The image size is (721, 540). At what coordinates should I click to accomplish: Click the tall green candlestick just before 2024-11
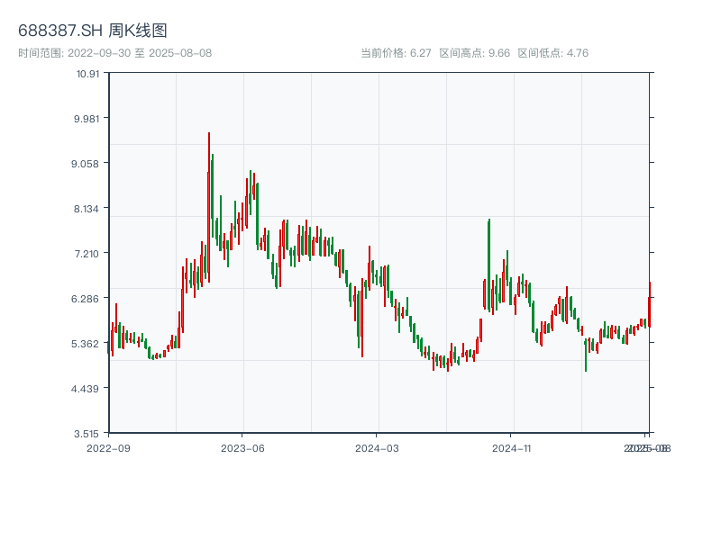click(488, 265)
